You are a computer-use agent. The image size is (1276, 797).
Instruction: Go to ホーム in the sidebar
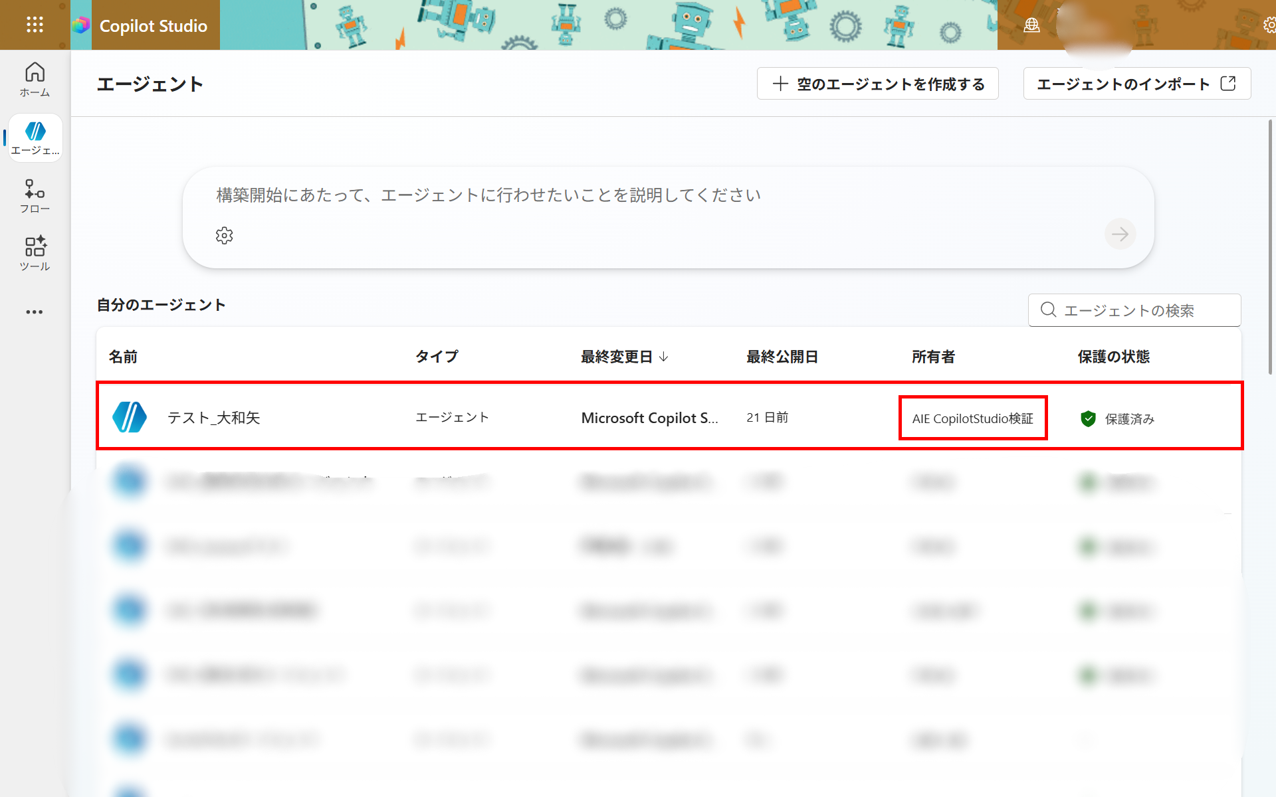click(35, 80)
